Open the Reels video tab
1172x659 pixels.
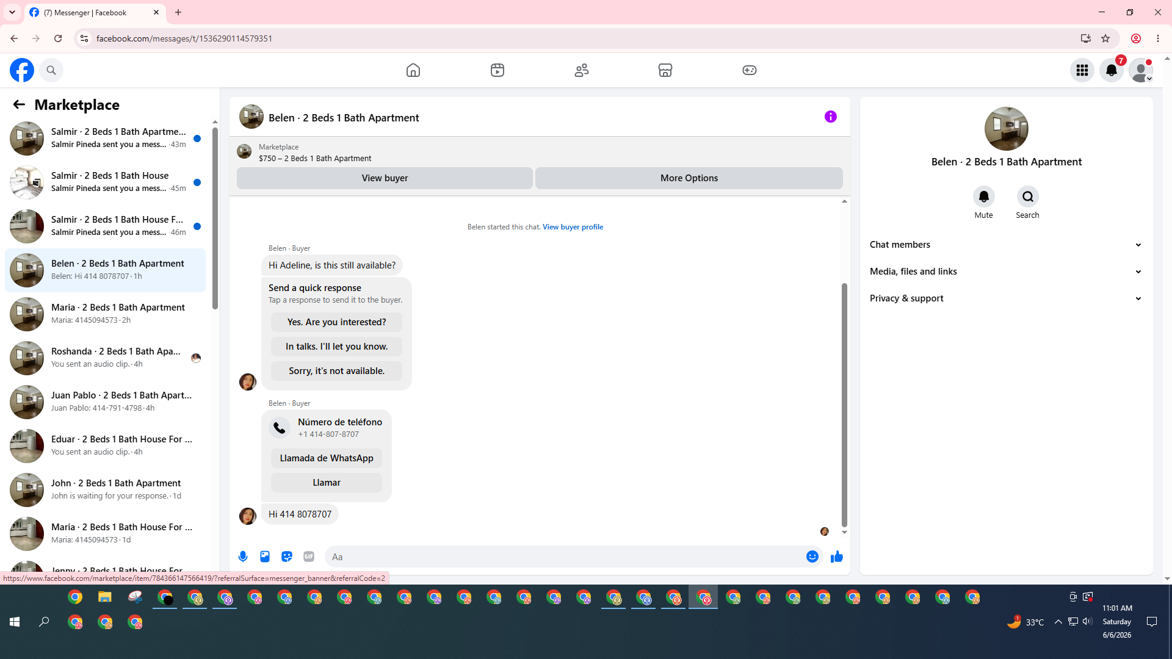pos(497,70)
